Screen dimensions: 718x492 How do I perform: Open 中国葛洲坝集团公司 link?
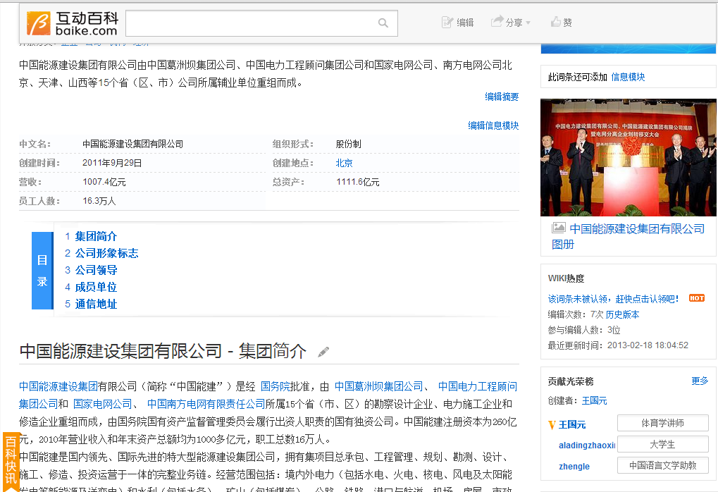click(x=378, y=387)
